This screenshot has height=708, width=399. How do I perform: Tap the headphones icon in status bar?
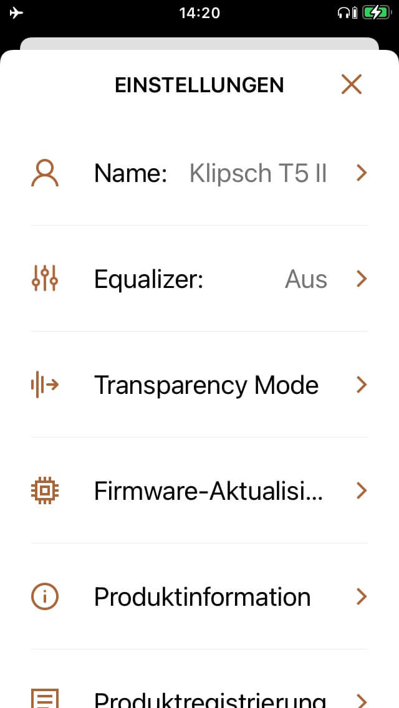[x=344, y=12]
